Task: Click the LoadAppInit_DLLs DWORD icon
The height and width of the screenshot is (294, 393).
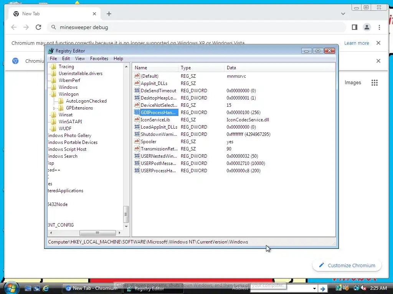Action: click(137, 127)
